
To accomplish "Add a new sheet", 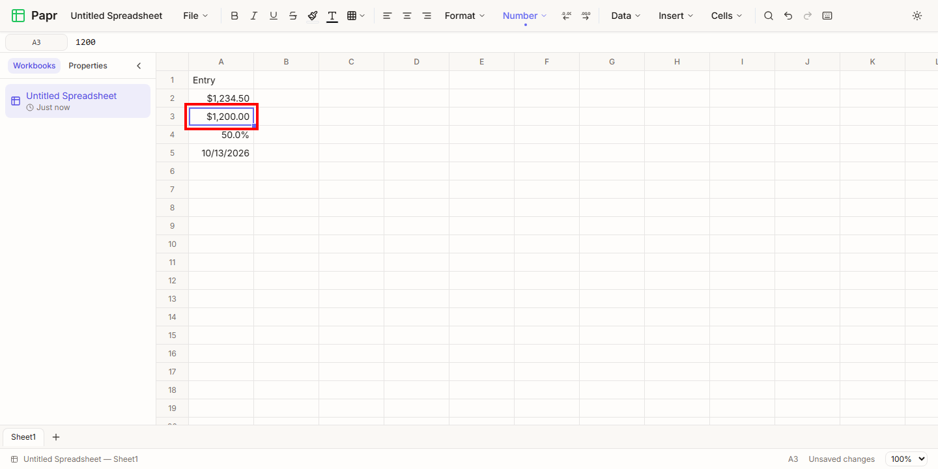I will [x=56, y=437].
